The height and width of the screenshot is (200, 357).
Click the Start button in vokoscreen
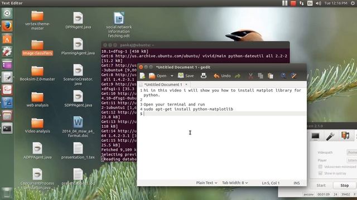tap(321, 185)
